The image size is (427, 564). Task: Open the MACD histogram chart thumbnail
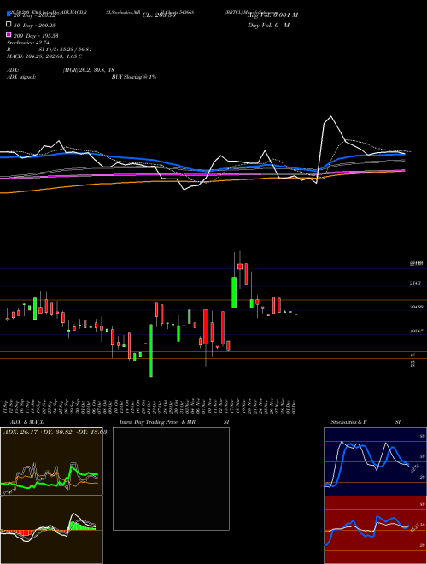(x=51, y=530)
